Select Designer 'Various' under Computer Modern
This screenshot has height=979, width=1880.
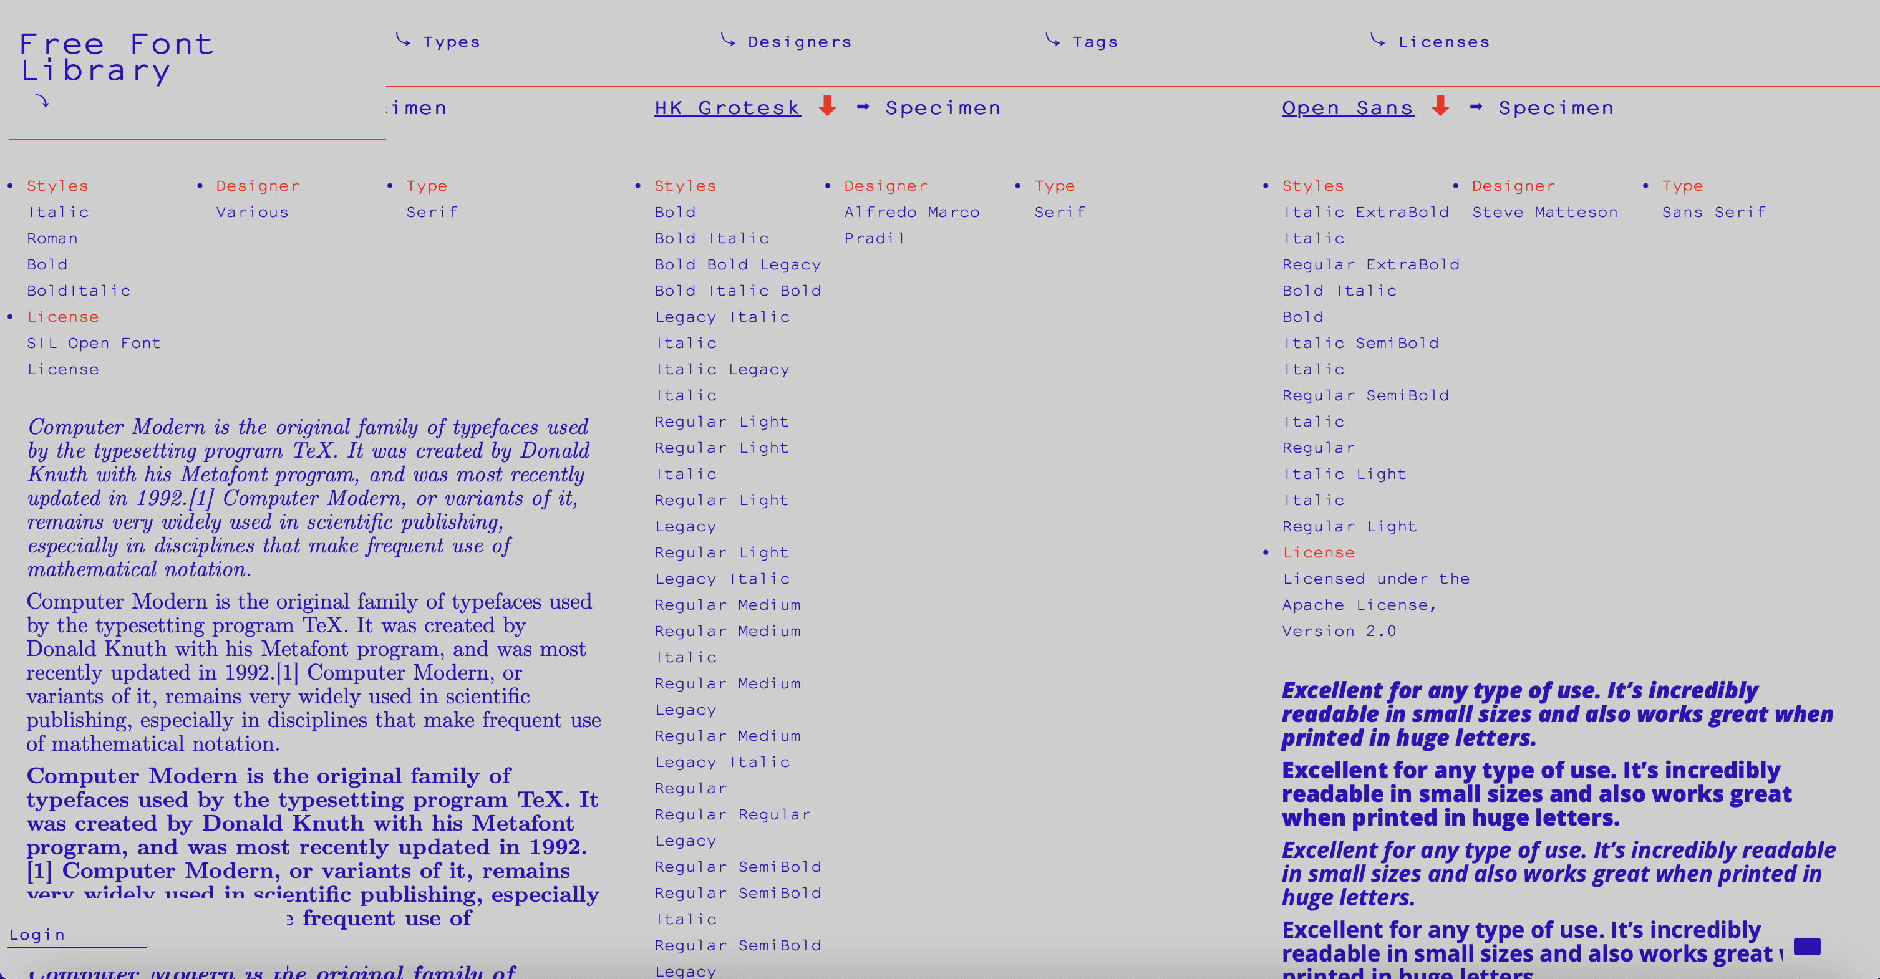[253, 212]
